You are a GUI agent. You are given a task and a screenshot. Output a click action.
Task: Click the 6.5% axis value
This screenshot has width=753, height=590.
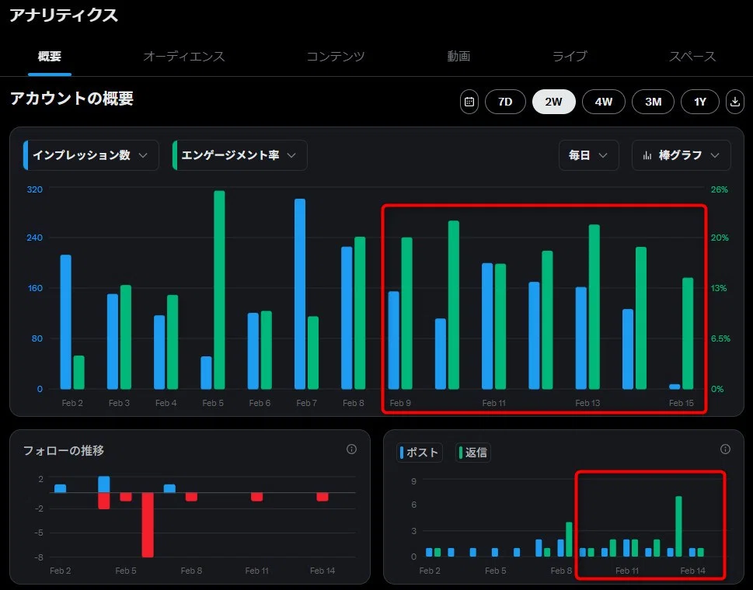(720, 338)
